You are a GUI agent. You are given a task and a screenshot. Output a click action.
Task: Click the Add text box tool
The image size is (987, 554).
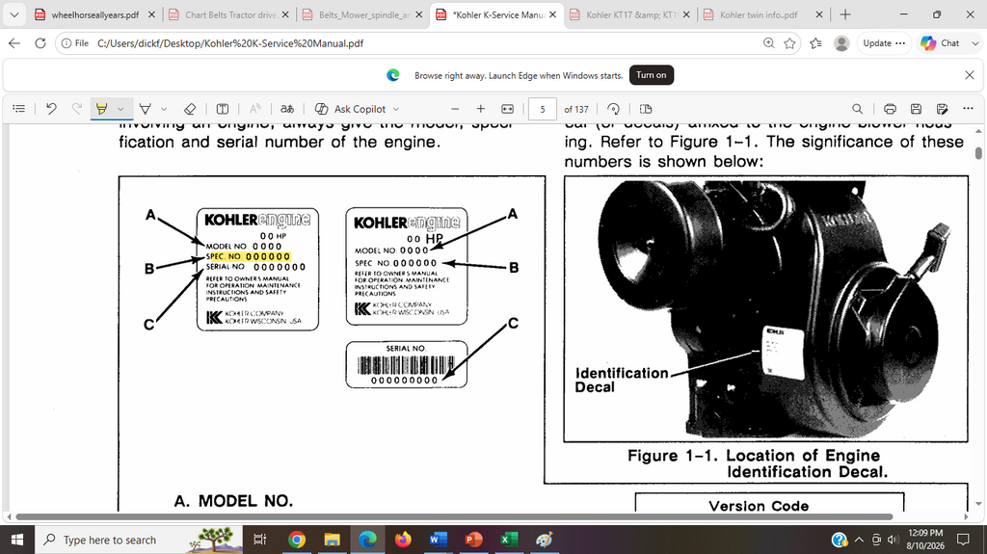point(223,109)
